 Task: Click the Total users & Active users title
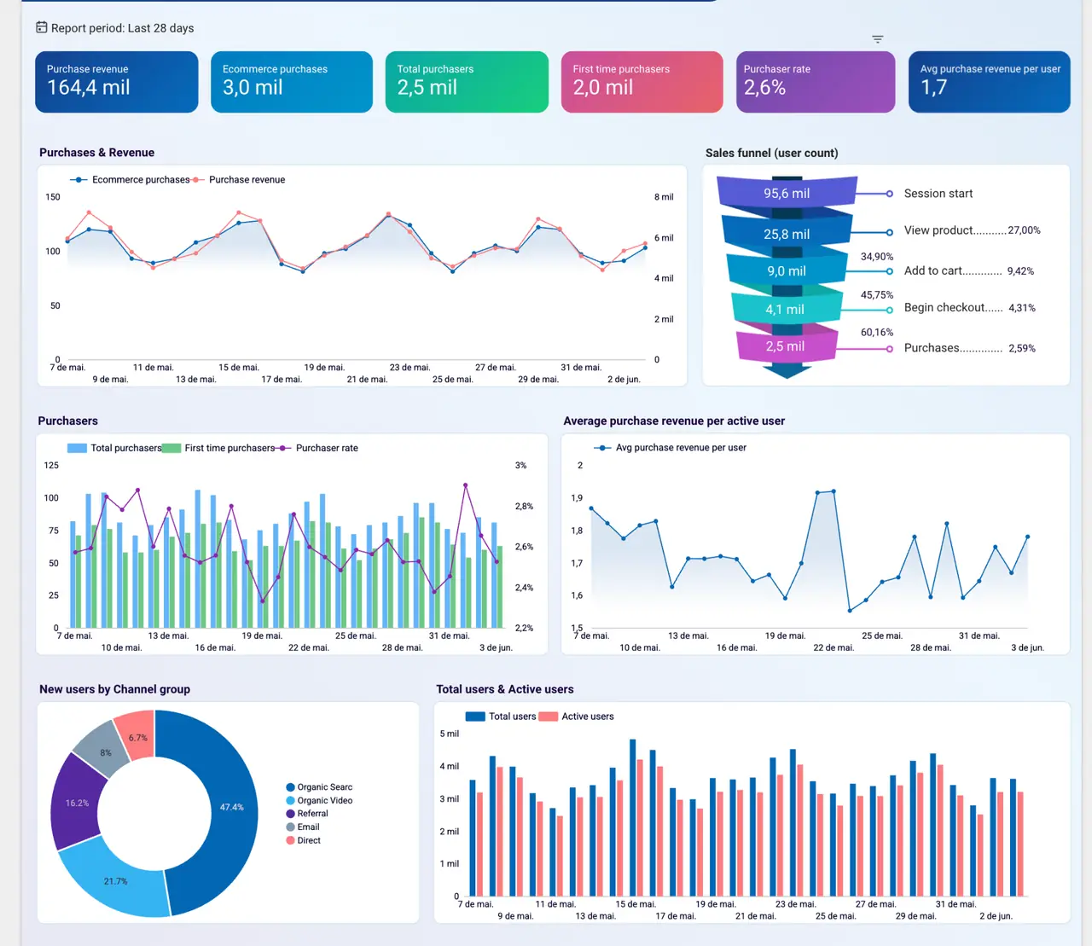coord(505,689)
